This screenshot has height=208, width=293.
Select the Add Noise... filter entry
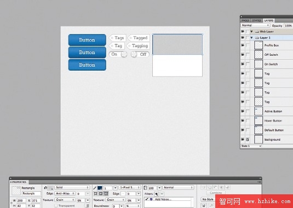click(163, 199)
